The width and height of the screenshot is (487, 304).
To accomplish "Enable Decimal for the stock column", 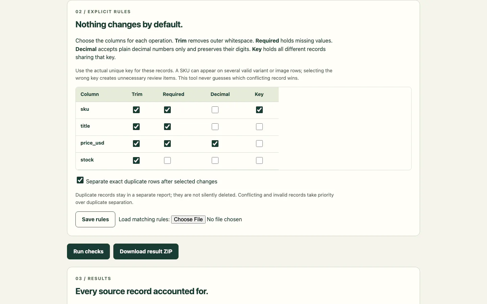I will pyautogui.click(x=215, y=160).
